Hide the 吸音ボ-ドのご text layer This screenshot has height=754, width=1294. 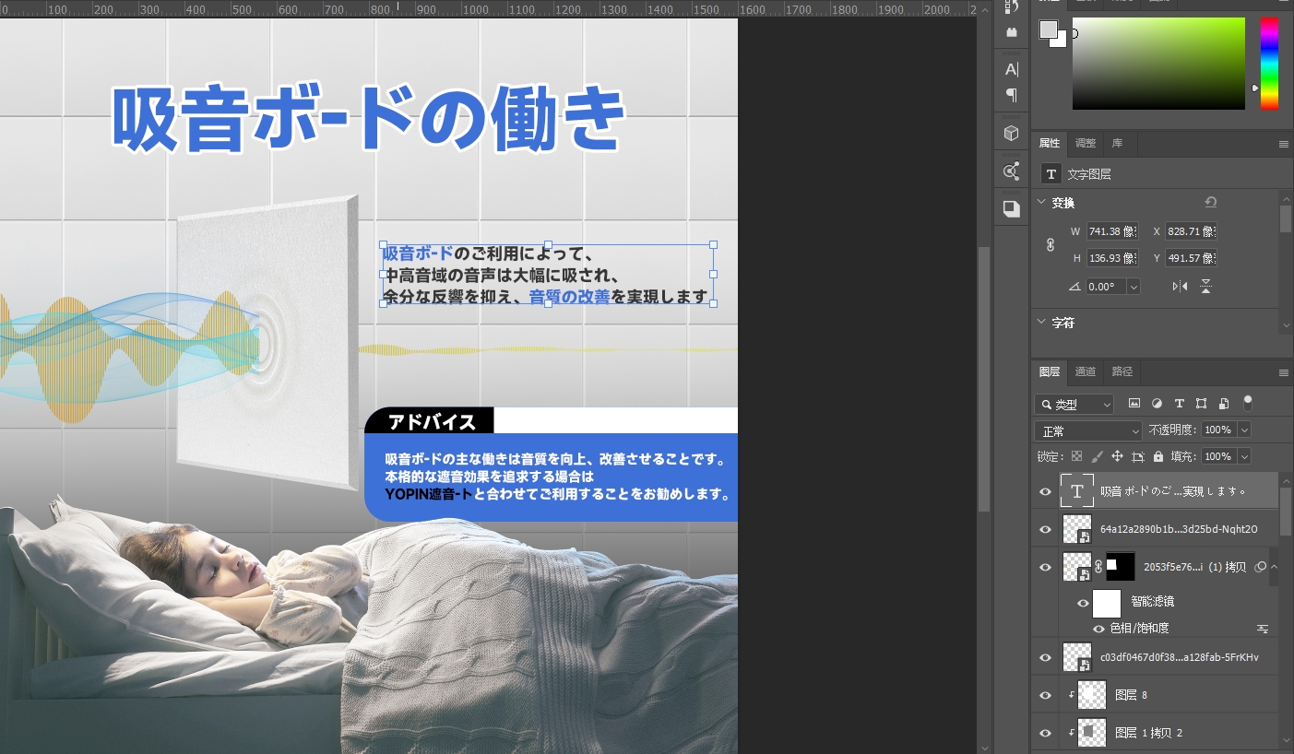pyautogui.click(x=1045, y=491)
